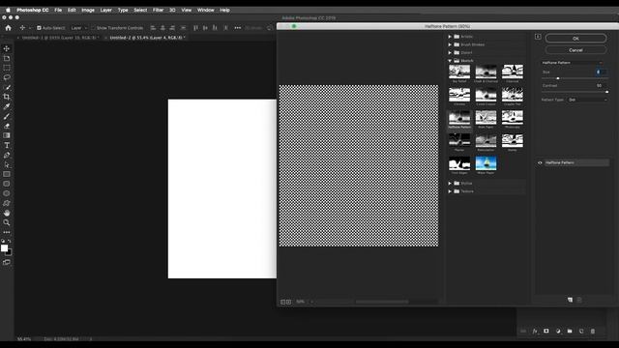This screenshot has width=619, height=348.
Task: Zoom in on the filter preview
Action: click(288, 302)
